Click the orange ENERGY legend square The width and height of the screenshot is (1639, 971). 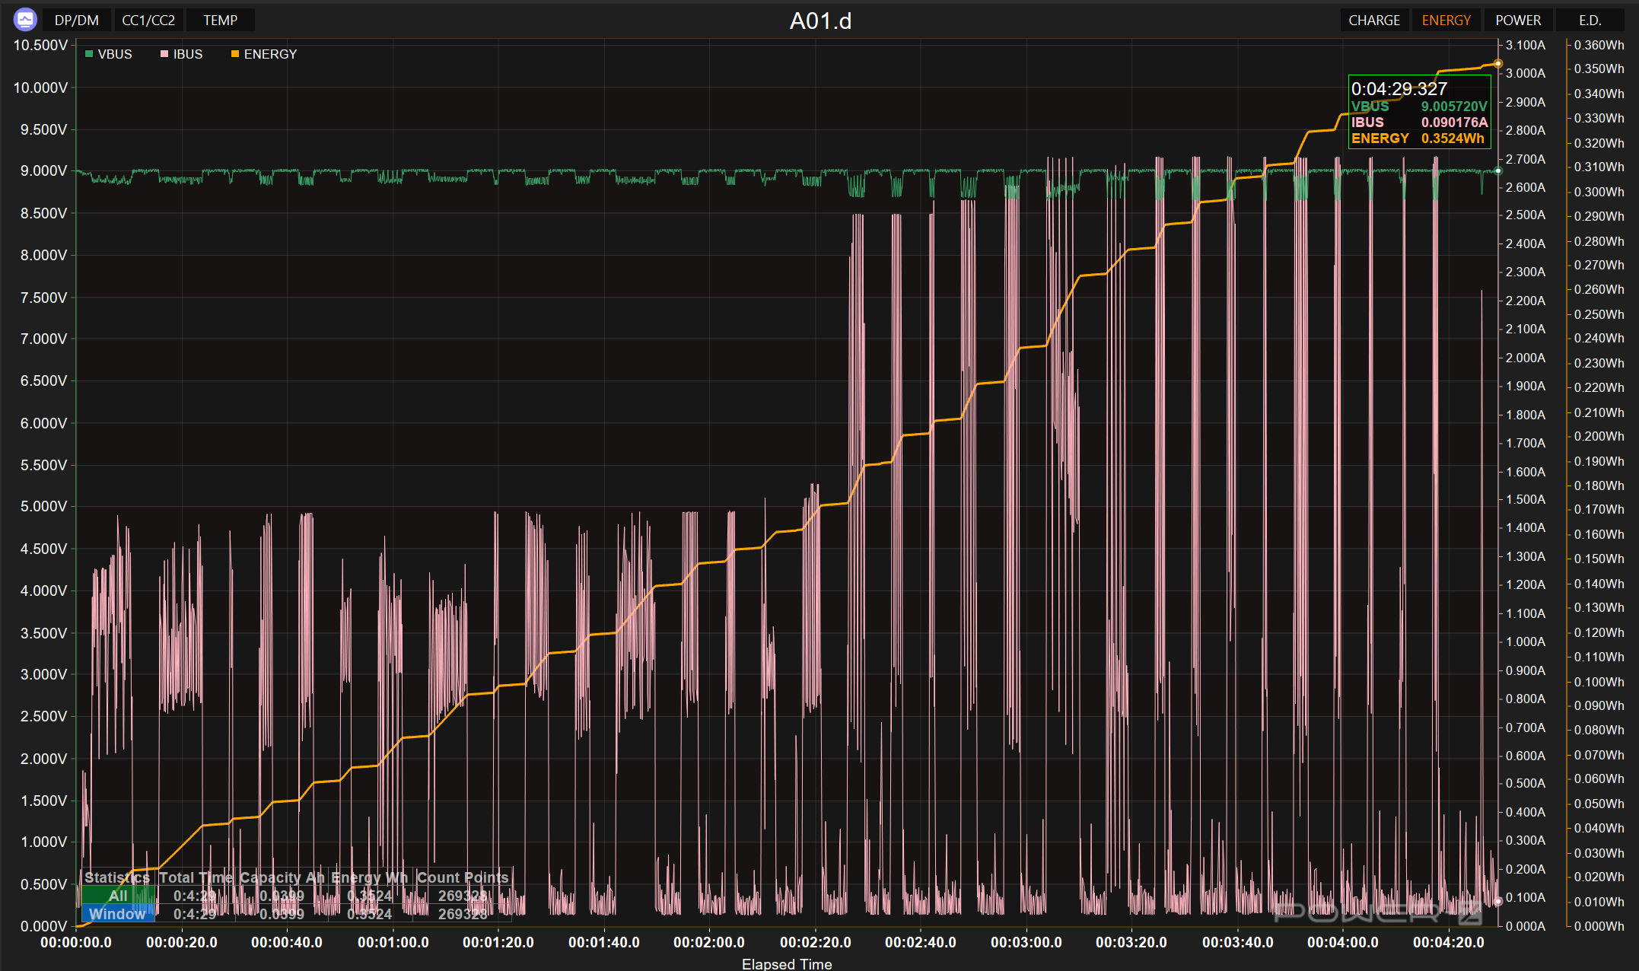[x=235, y=54]
